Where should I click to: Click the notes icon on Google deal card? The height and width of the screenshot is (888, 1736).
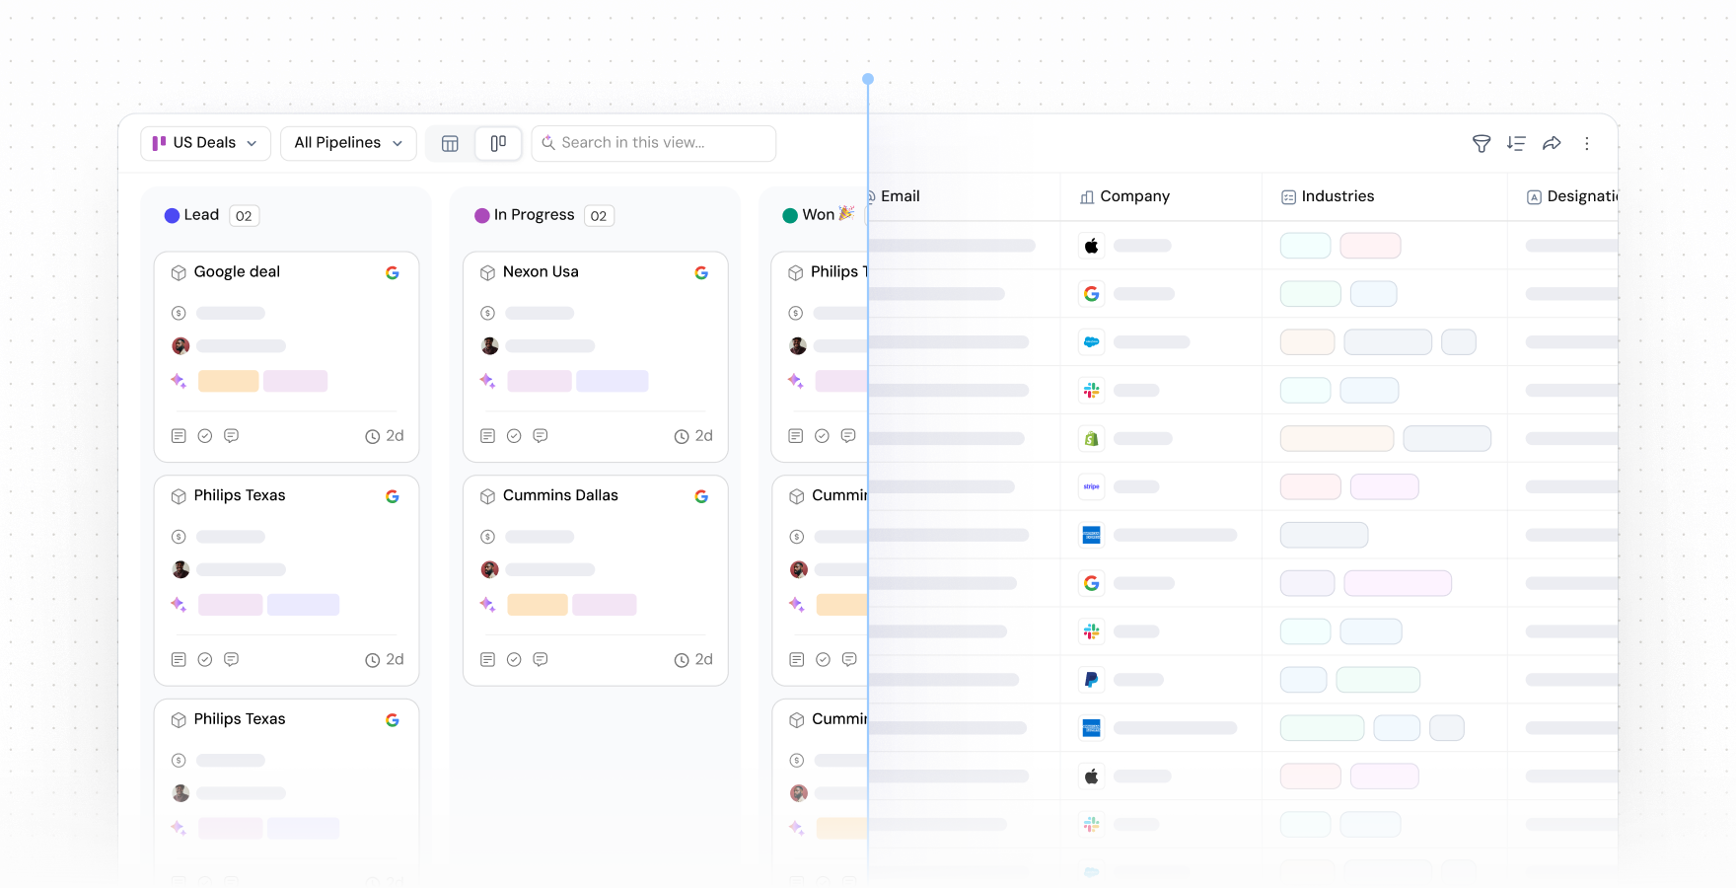(179, 436)
